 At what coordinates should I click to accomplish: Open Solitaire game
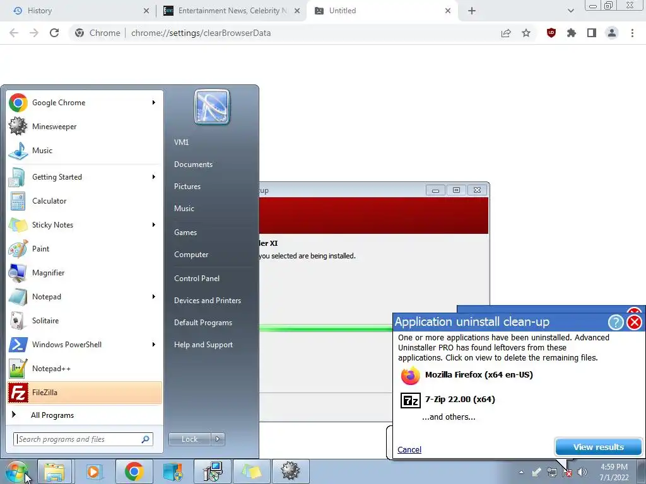(85, 321)
